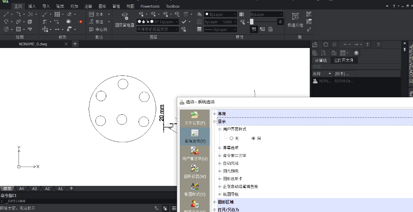Viewport: 413px width, 212px height.
Task: Click the search-file icon in content panel
Action: click(x=324, y=53)
